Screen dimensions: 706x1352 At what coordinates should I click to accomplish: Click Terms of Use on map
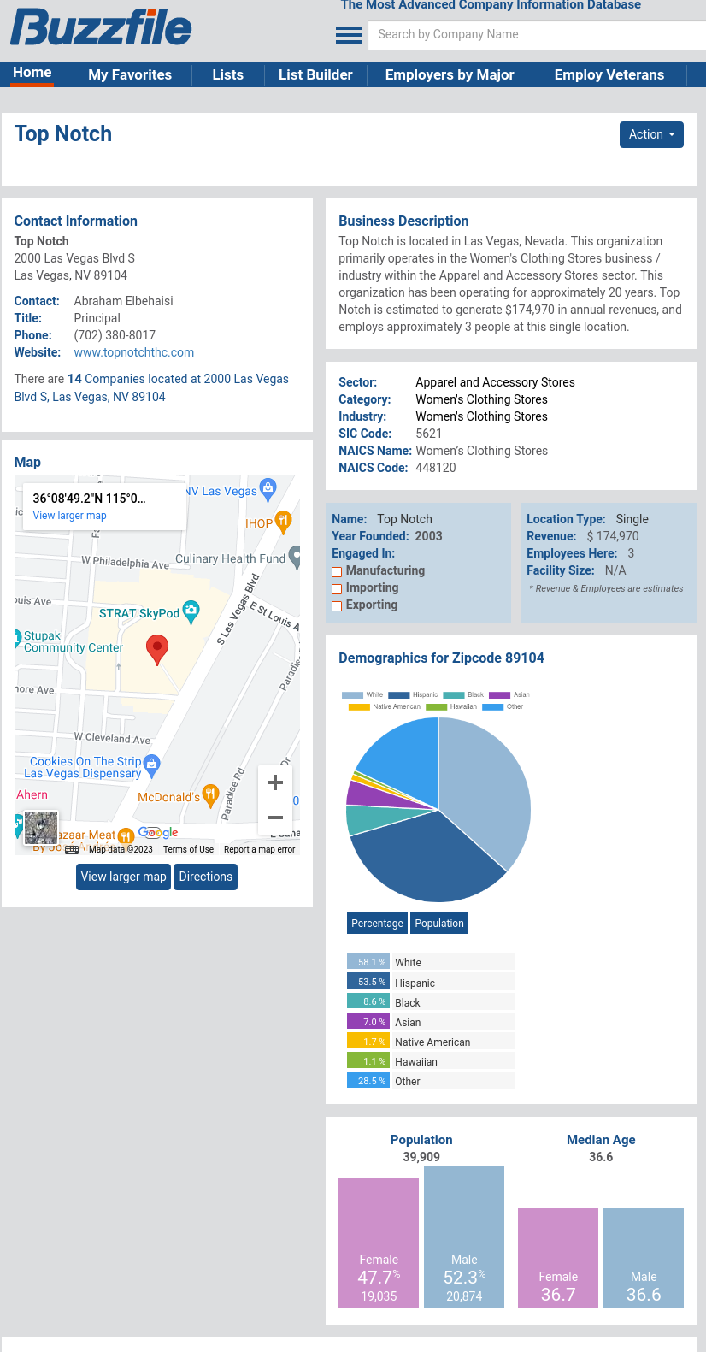click(x=188, y=849)
